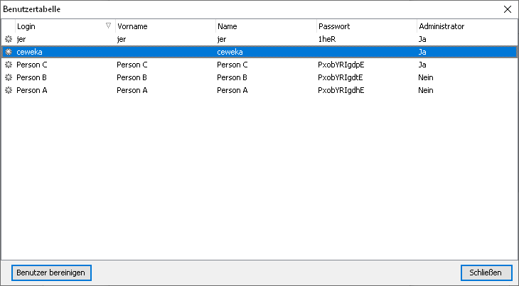Sort by the Name column header
Screen dimensions: 519x286
coord(227,26)
